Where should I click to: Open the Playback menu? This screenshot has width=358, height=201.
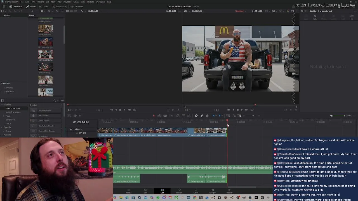click(67, 2)
